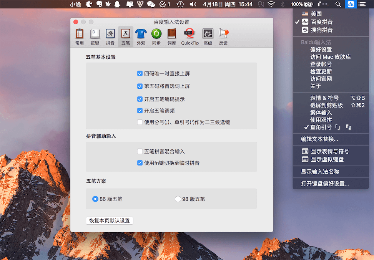Click the 小通 menu bar item
The width and height of the screenshot is (374, 260).
75,4
